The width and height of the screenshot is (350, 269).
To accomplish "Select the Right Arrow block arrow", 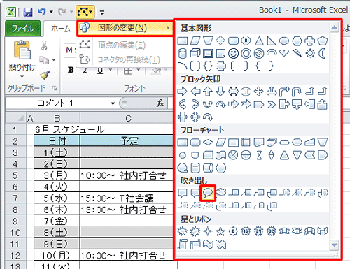I will [x=182, y=92].
